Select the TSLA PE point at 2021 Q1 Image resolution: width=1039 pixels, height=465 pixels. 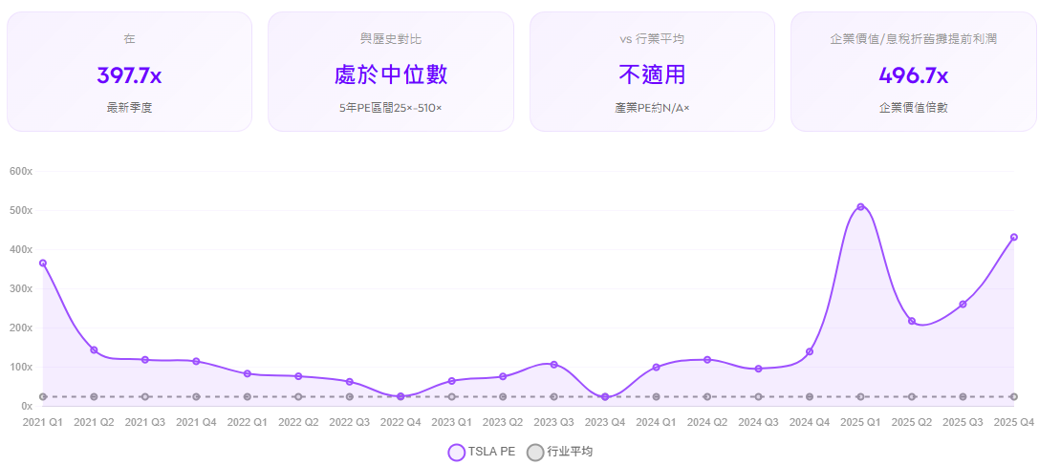[x=43, y=263]
